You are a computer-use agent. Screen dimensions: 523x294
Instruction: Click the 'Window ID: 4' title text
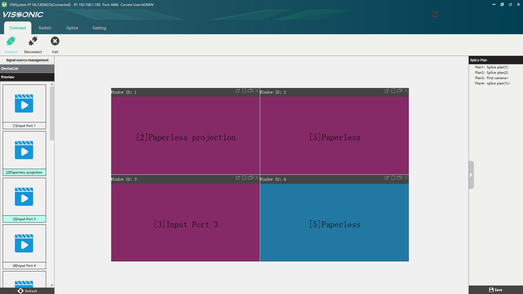273,179
